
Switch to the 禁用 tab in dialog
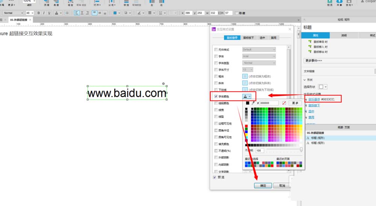(274, 38)
